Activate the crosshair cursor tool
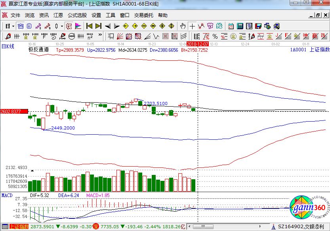The height and width of the screenshot is (231, 330). coord(192,26)
